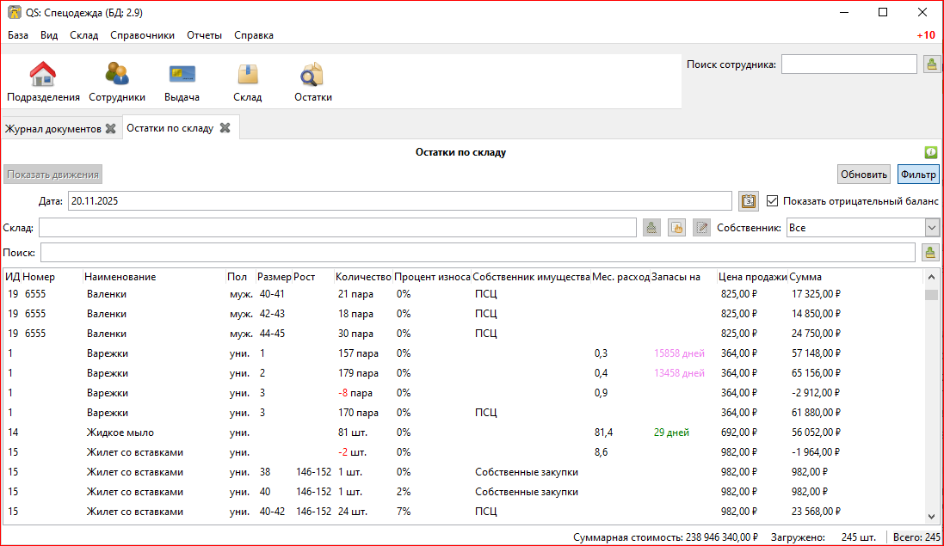Screen dimensions: 944x546
Task: Toggle the Фильтр button
Action: click(x=918, y=175)
